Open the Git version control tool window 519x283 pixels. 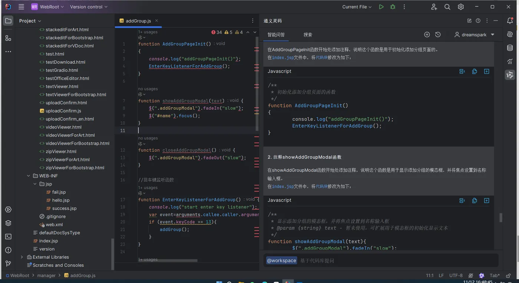click(x=8, y=263)
